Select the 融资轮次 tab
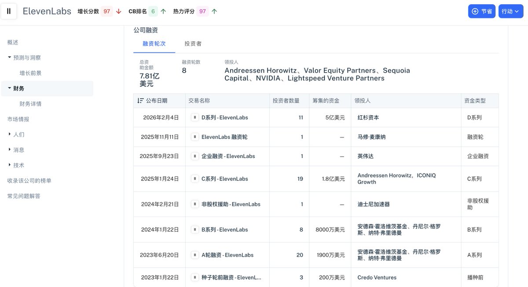 click(x=154, y=44)
